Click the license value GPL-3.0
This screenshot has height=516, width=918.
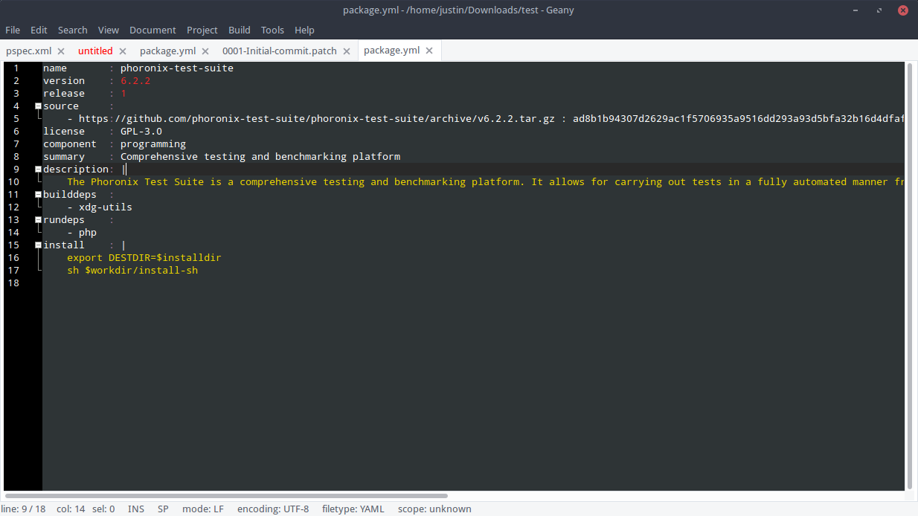[x=141, y=132]
